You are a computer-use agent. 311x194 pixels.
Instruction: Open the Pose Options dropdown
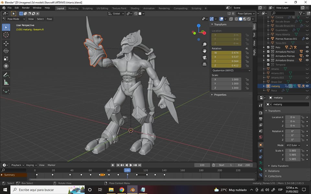pyautogui.click(x=246, y=14)
